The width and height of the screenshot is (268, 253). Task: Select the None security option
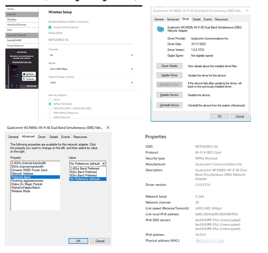click(x=50, y=99)
